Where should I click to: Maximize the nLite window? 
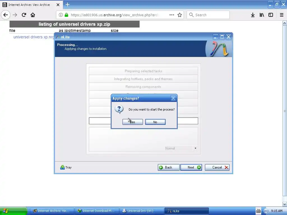222,37
